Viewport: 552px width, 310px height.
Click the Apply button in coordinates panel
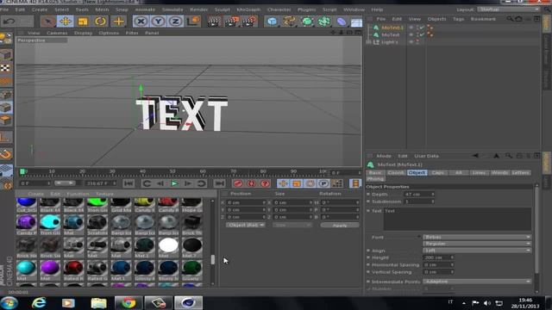pos(340,226)
